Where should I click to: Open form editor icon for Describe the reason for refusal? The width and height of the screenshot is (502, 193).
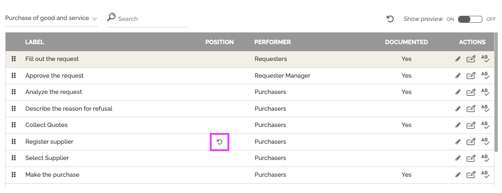tap(471, 109)
